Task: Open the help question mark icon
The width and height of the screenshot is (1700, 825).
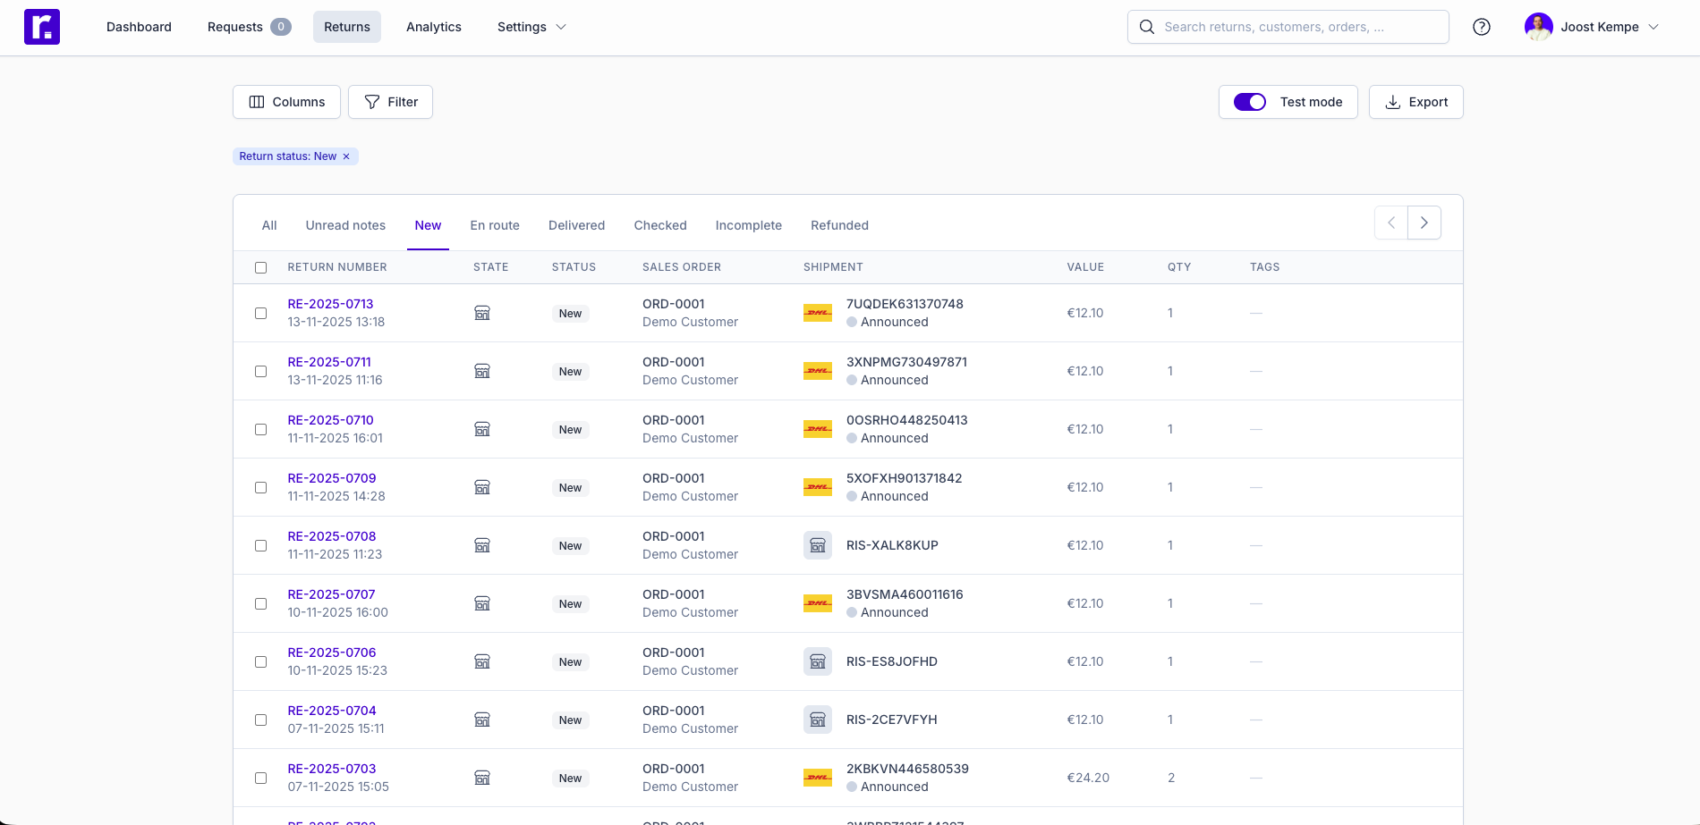Action: point(1482,27)
